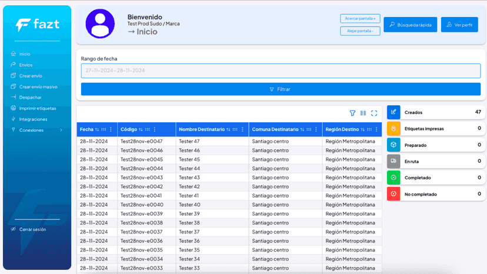Screen dimensions: 487x274
Task: Click the blue Creados status icon
Action: [x=393, y=112]
